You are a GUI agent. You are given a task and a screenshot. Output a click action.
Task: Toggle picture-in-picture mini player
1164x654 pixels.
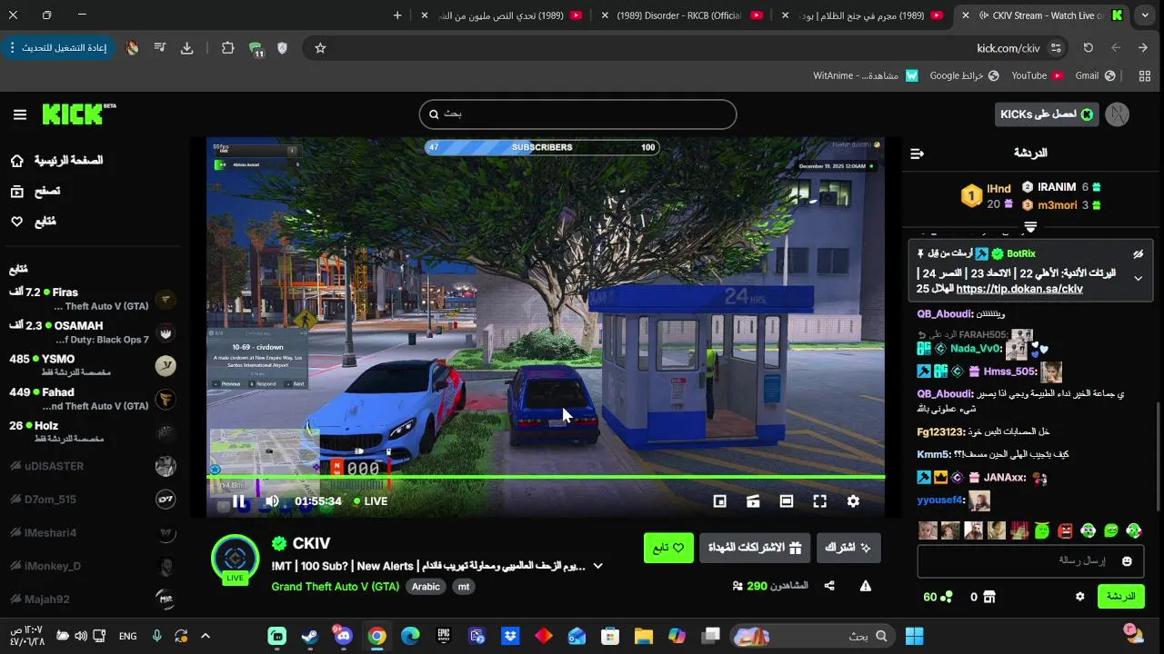click(x=719, y=501)
